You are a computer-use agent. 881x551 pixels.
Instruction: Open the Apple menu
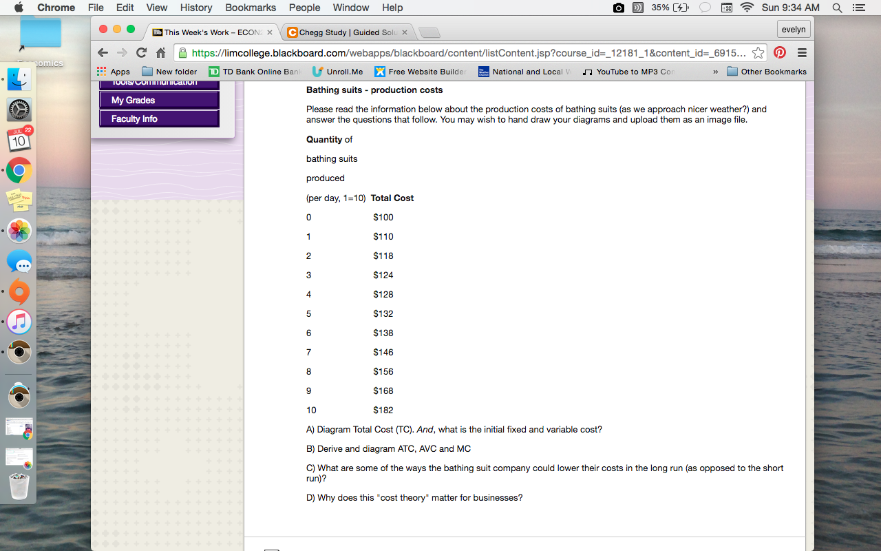click(19, 8)
